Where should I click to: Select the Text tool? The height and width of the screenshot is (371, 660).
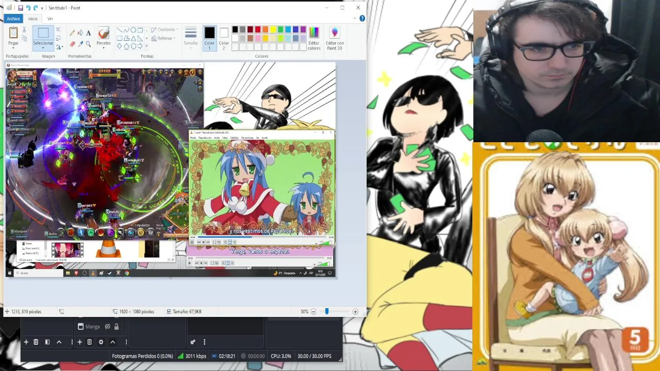click(89, 33)
